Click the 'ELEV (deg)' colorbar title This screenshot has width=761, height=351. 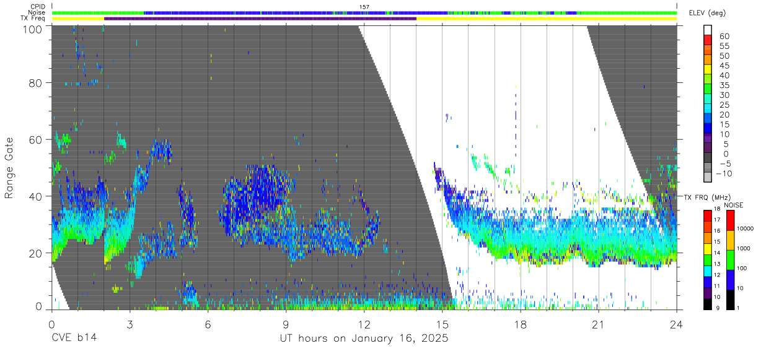click(x=706, y=14)
